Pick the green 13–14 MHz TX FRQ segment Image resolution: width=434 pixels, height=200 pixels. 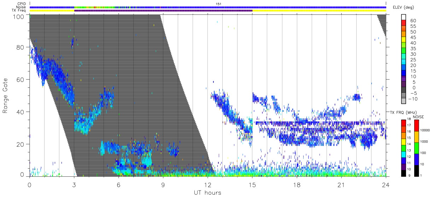(404, 148)
